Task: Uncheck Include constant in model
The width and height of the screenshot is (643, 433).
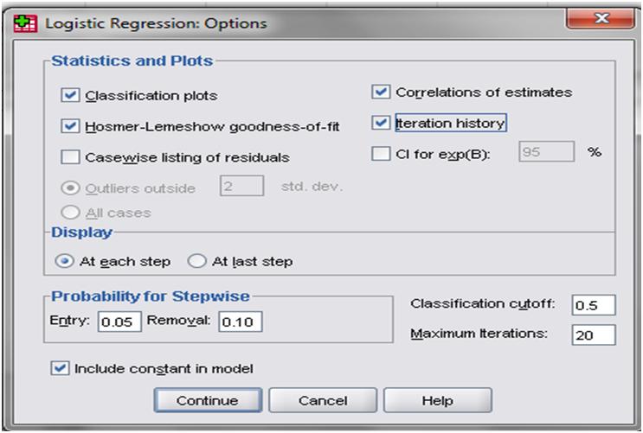Action: tap(60, 368)
